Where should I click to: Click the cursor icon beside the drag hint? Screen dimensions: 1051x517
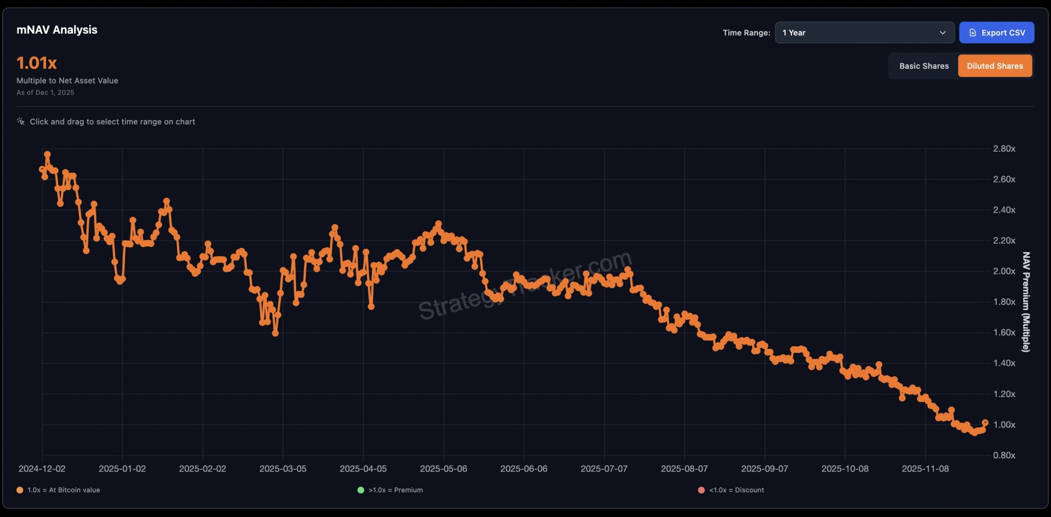(21, 121)
